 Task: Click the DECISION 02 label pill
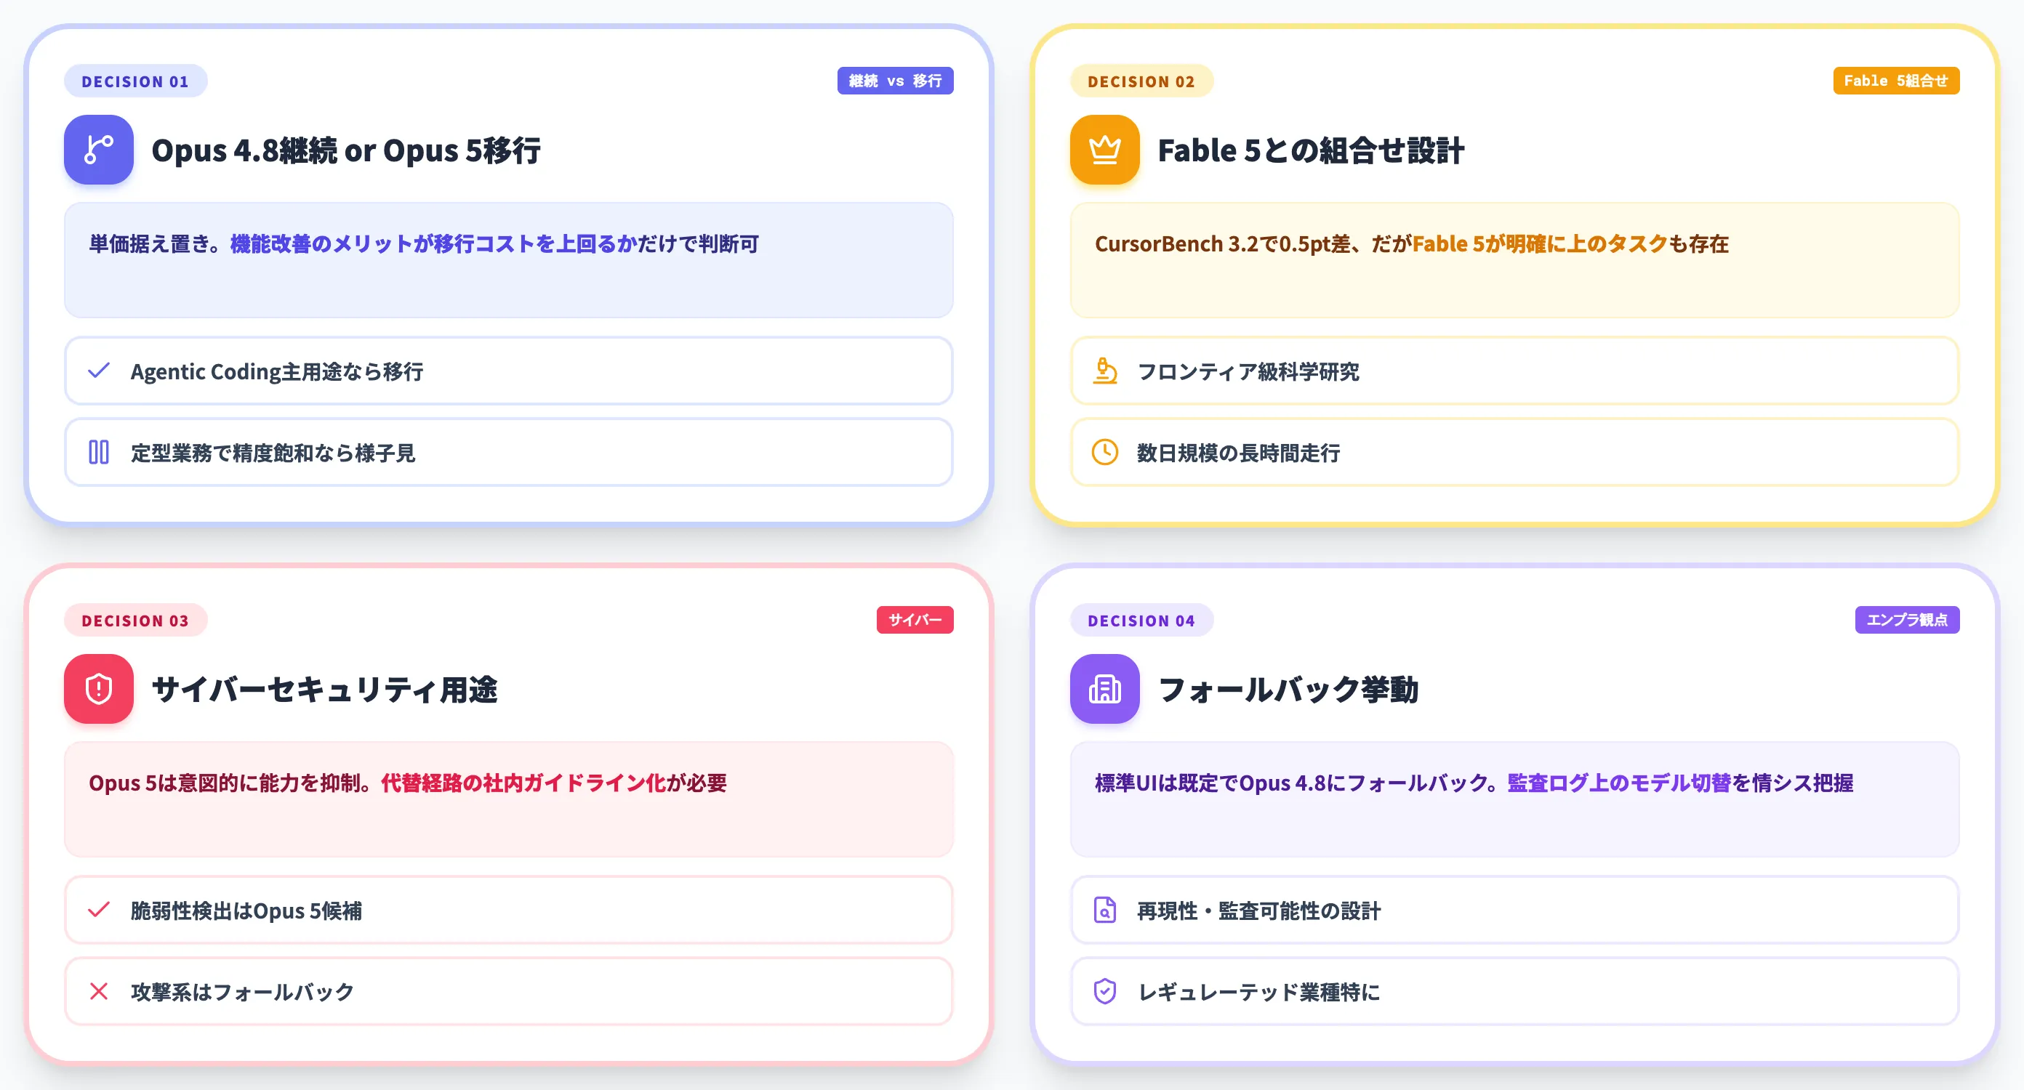click(1141, 81)
